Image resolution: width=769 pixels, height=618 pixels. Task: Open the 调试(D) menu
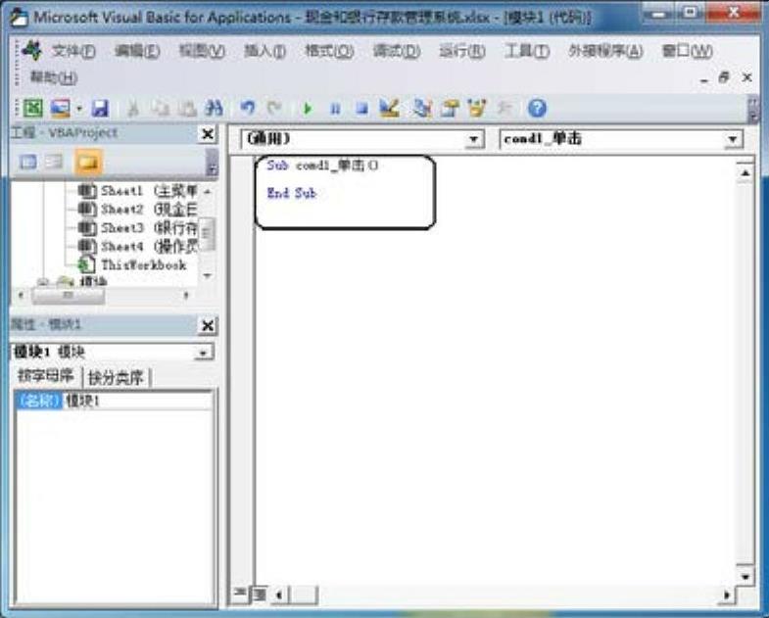coord(397,51)
